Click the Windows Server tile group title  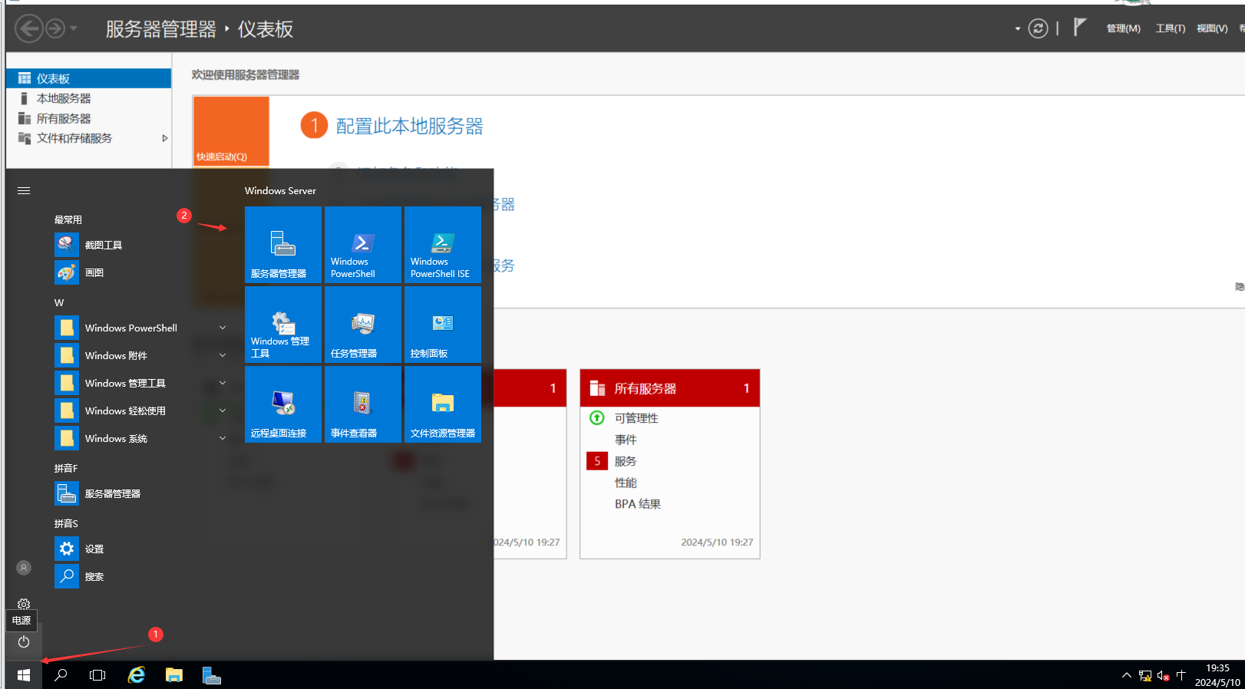[x=280, y=190]
